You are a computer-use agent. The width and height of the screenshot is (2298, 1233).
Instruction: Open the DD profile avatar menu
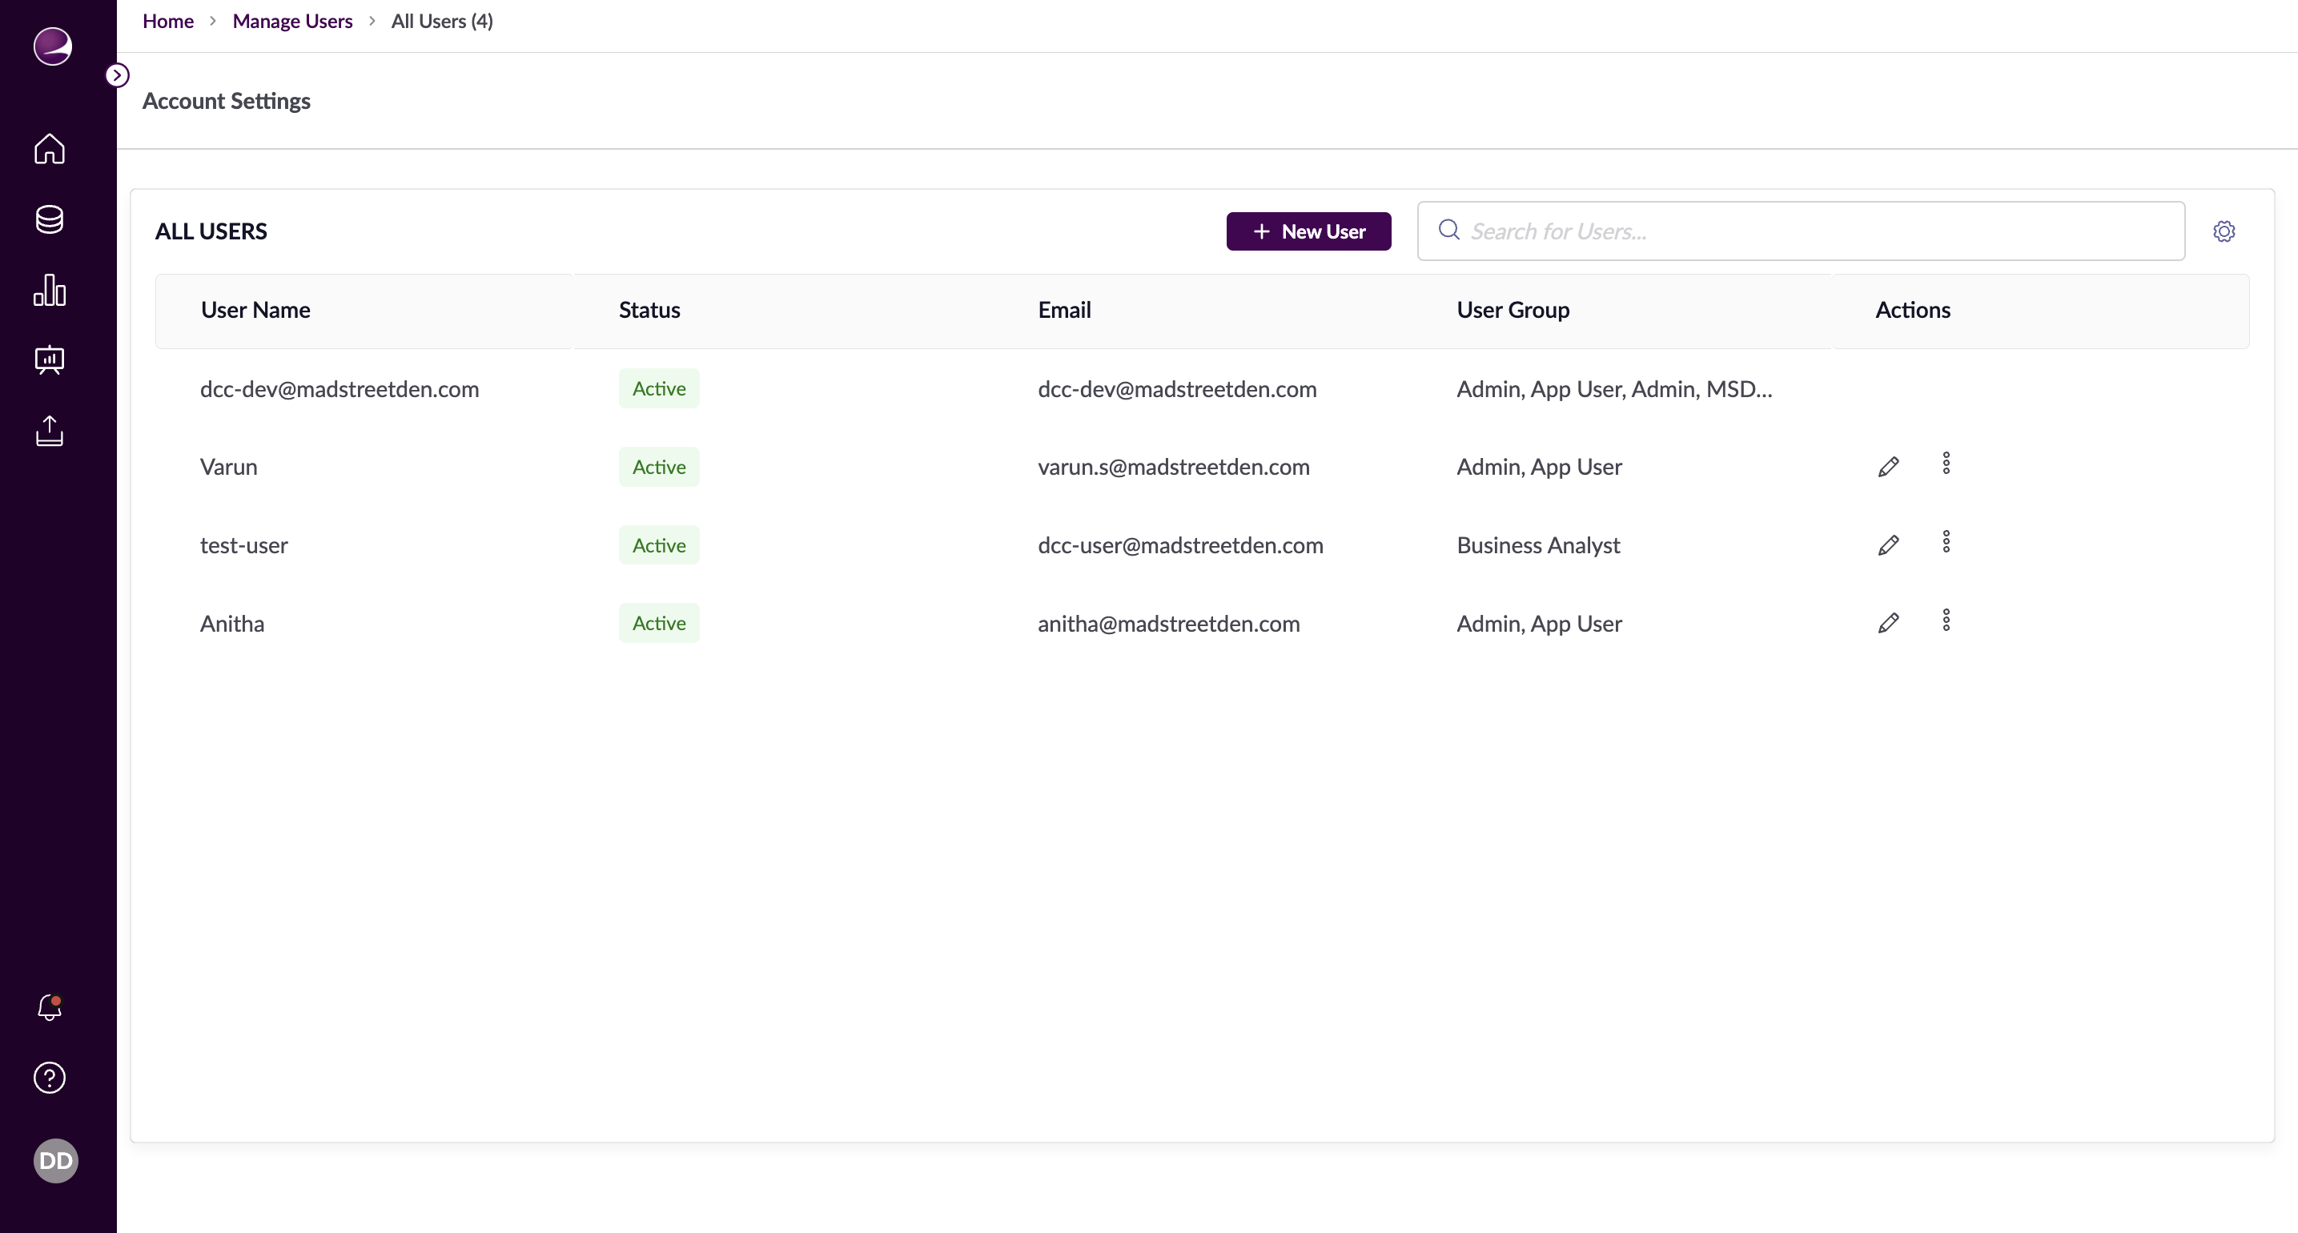point(55,1160)
